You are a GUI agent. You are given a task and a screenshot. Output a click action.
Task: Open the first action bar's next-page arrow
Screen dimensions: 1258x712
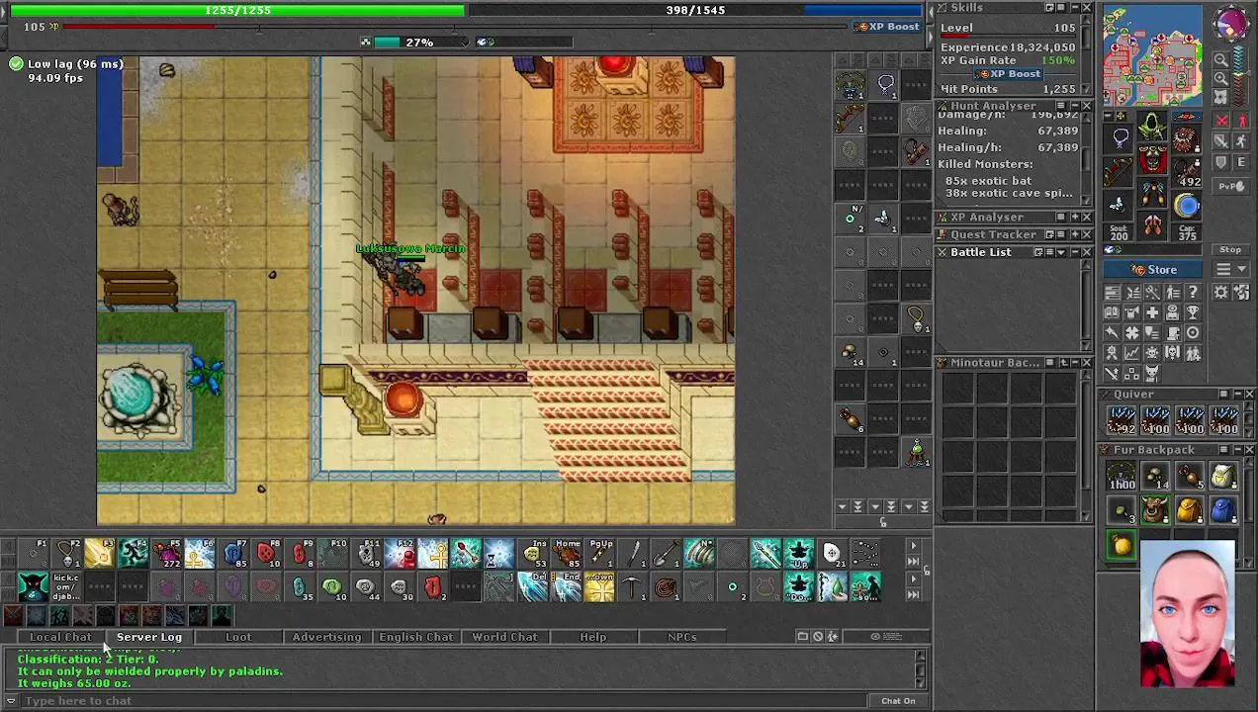pyautogui.click(x=914, y=545)
